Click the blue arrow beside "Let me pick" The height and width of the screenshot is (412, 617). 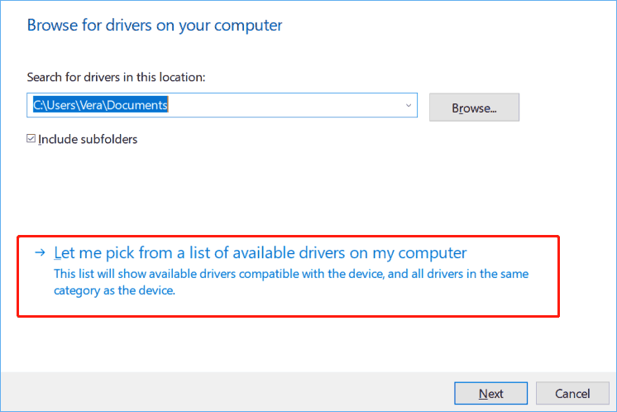pyautogui.click(x=39, y=253)
